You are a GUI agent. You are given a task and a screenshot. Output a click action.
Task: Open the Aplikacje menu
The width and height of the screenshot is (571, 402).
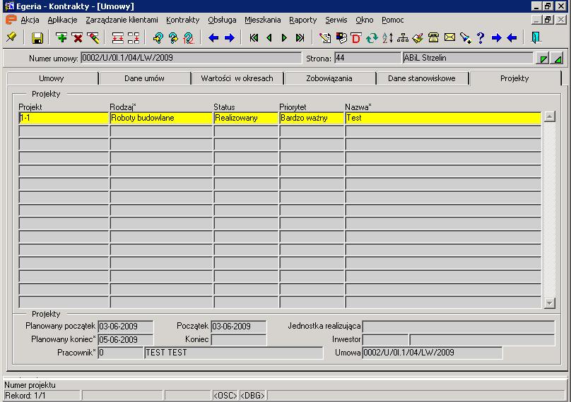tap(62, 20)
